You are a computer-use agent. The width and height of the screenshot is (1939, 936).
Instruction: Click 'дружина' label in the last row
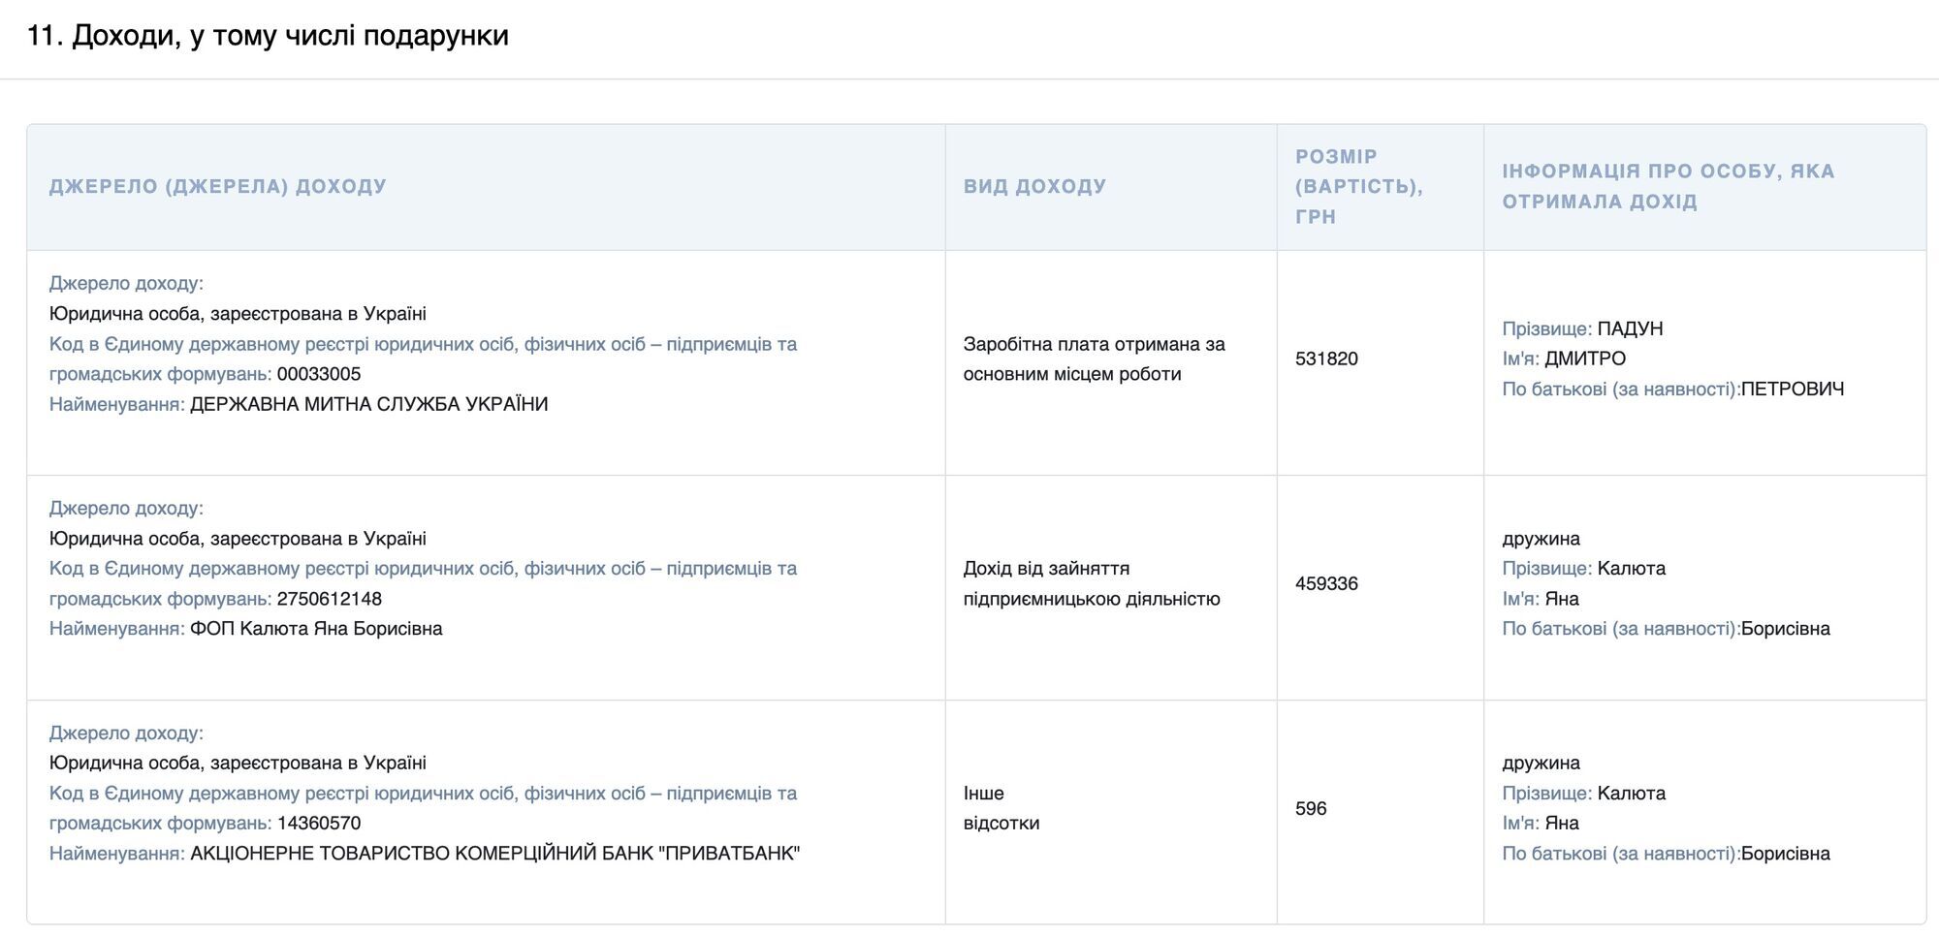click(x=1542, y=763)
